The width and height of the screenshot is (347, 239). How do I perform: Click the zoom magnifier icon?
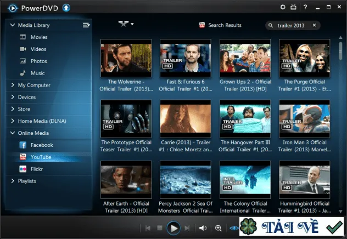[218, 228]
